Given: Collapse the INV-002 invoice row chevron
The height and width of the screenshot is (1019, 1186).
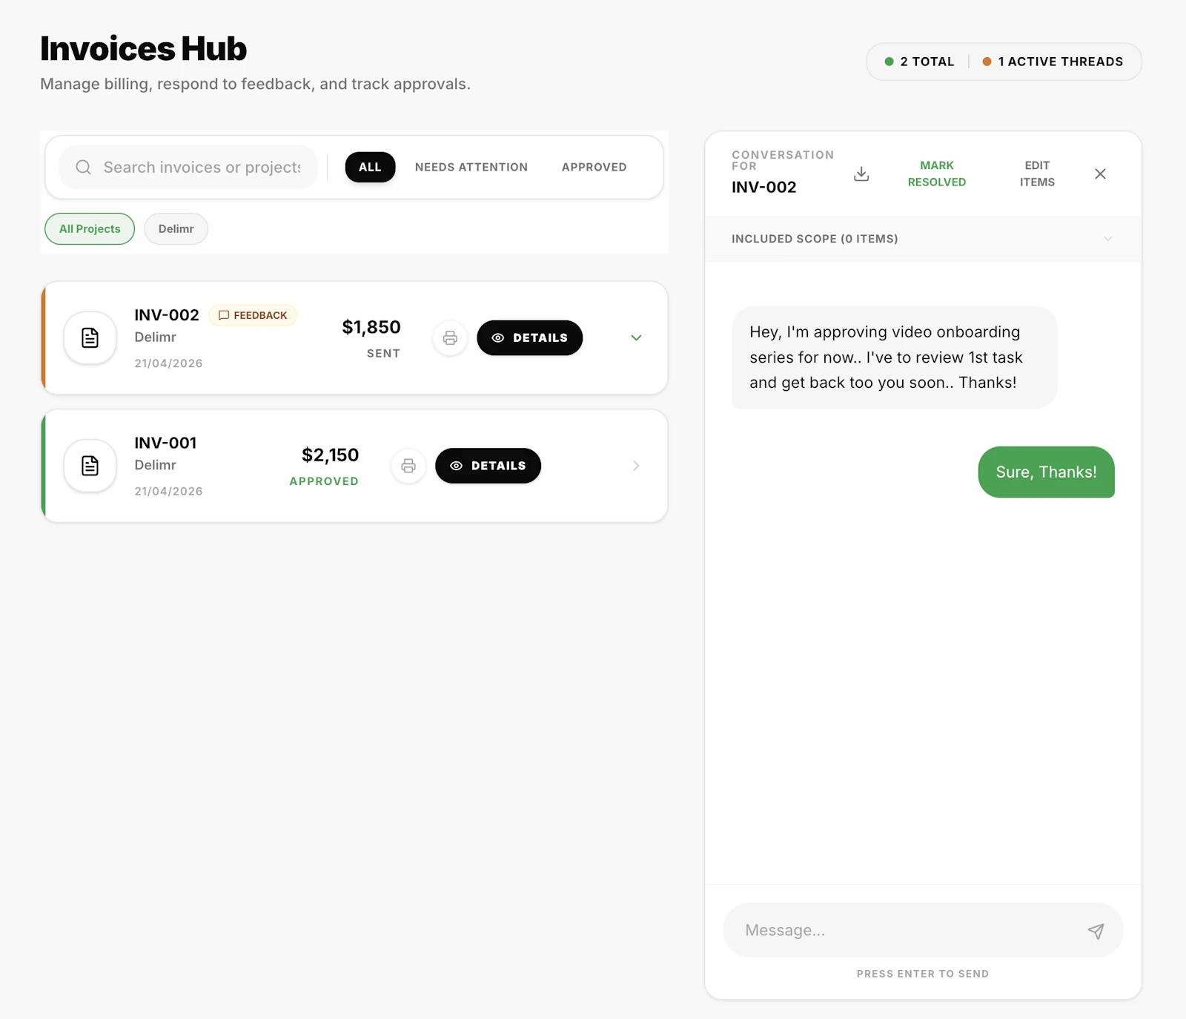Looking at the screenshot, I should 636,337.
